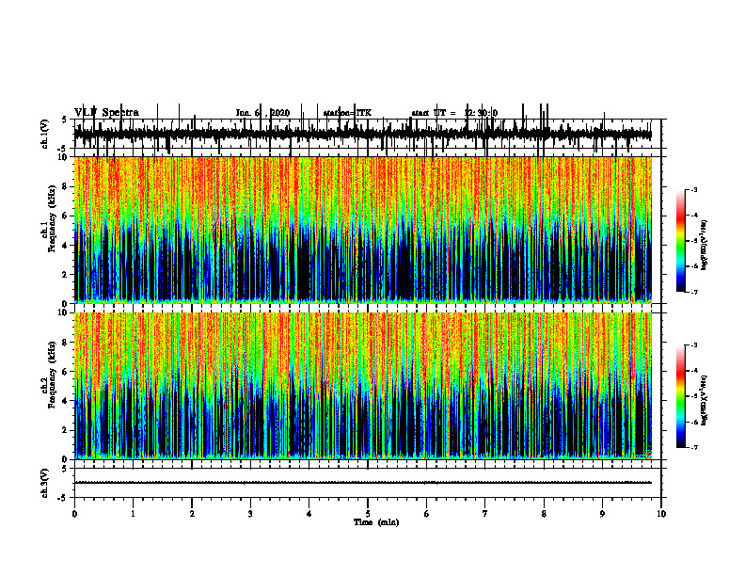The width and height of the screenshot is (745, 576).
Task: Click the "-7" value on ch.2 colorbar
Action: click(x=694, y=448)
